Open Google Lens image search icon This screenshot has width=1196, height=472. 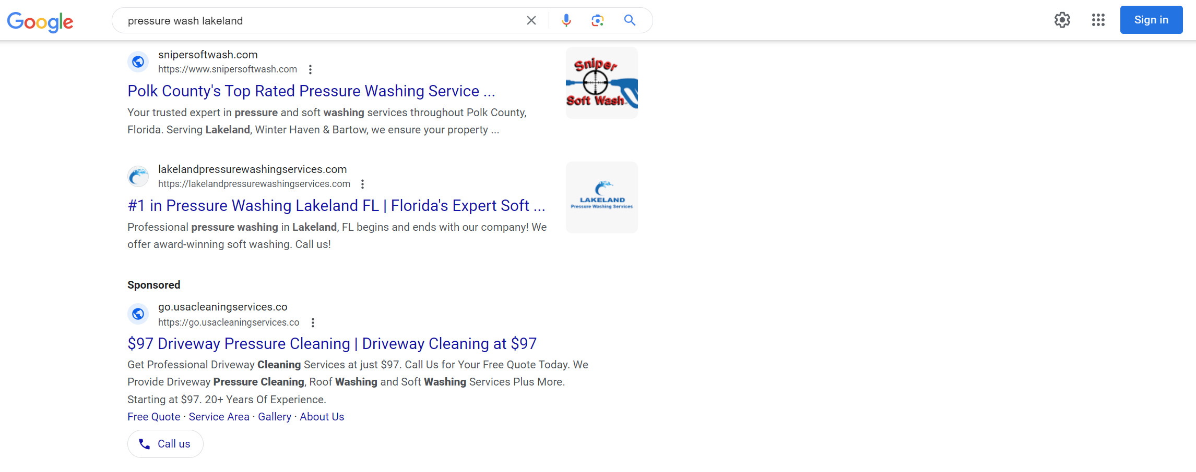coord(598,20)
